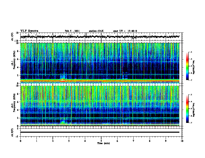The height and width of the screenshot is (158, 205).
Task: Click the "VLF Spectra" plot title
Action: click(x=29, y=31)
